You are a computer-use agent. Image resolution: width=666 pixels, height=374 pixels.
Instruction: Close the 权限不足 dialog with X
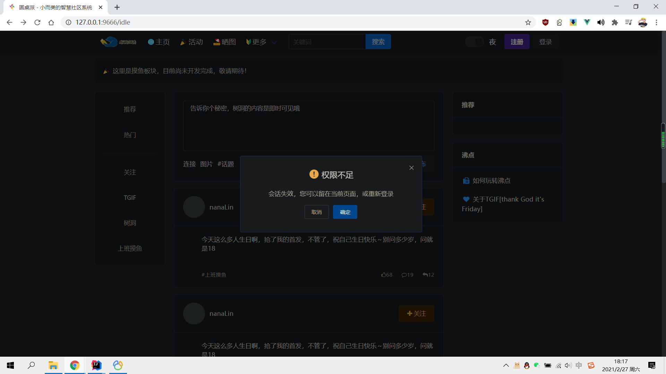click(x=411, y=168)
